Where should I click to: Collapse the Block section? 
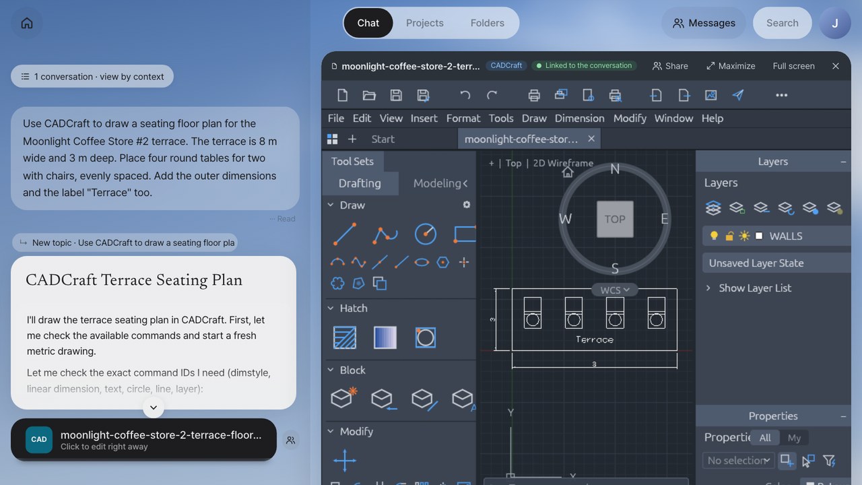[x=331, y=370]
